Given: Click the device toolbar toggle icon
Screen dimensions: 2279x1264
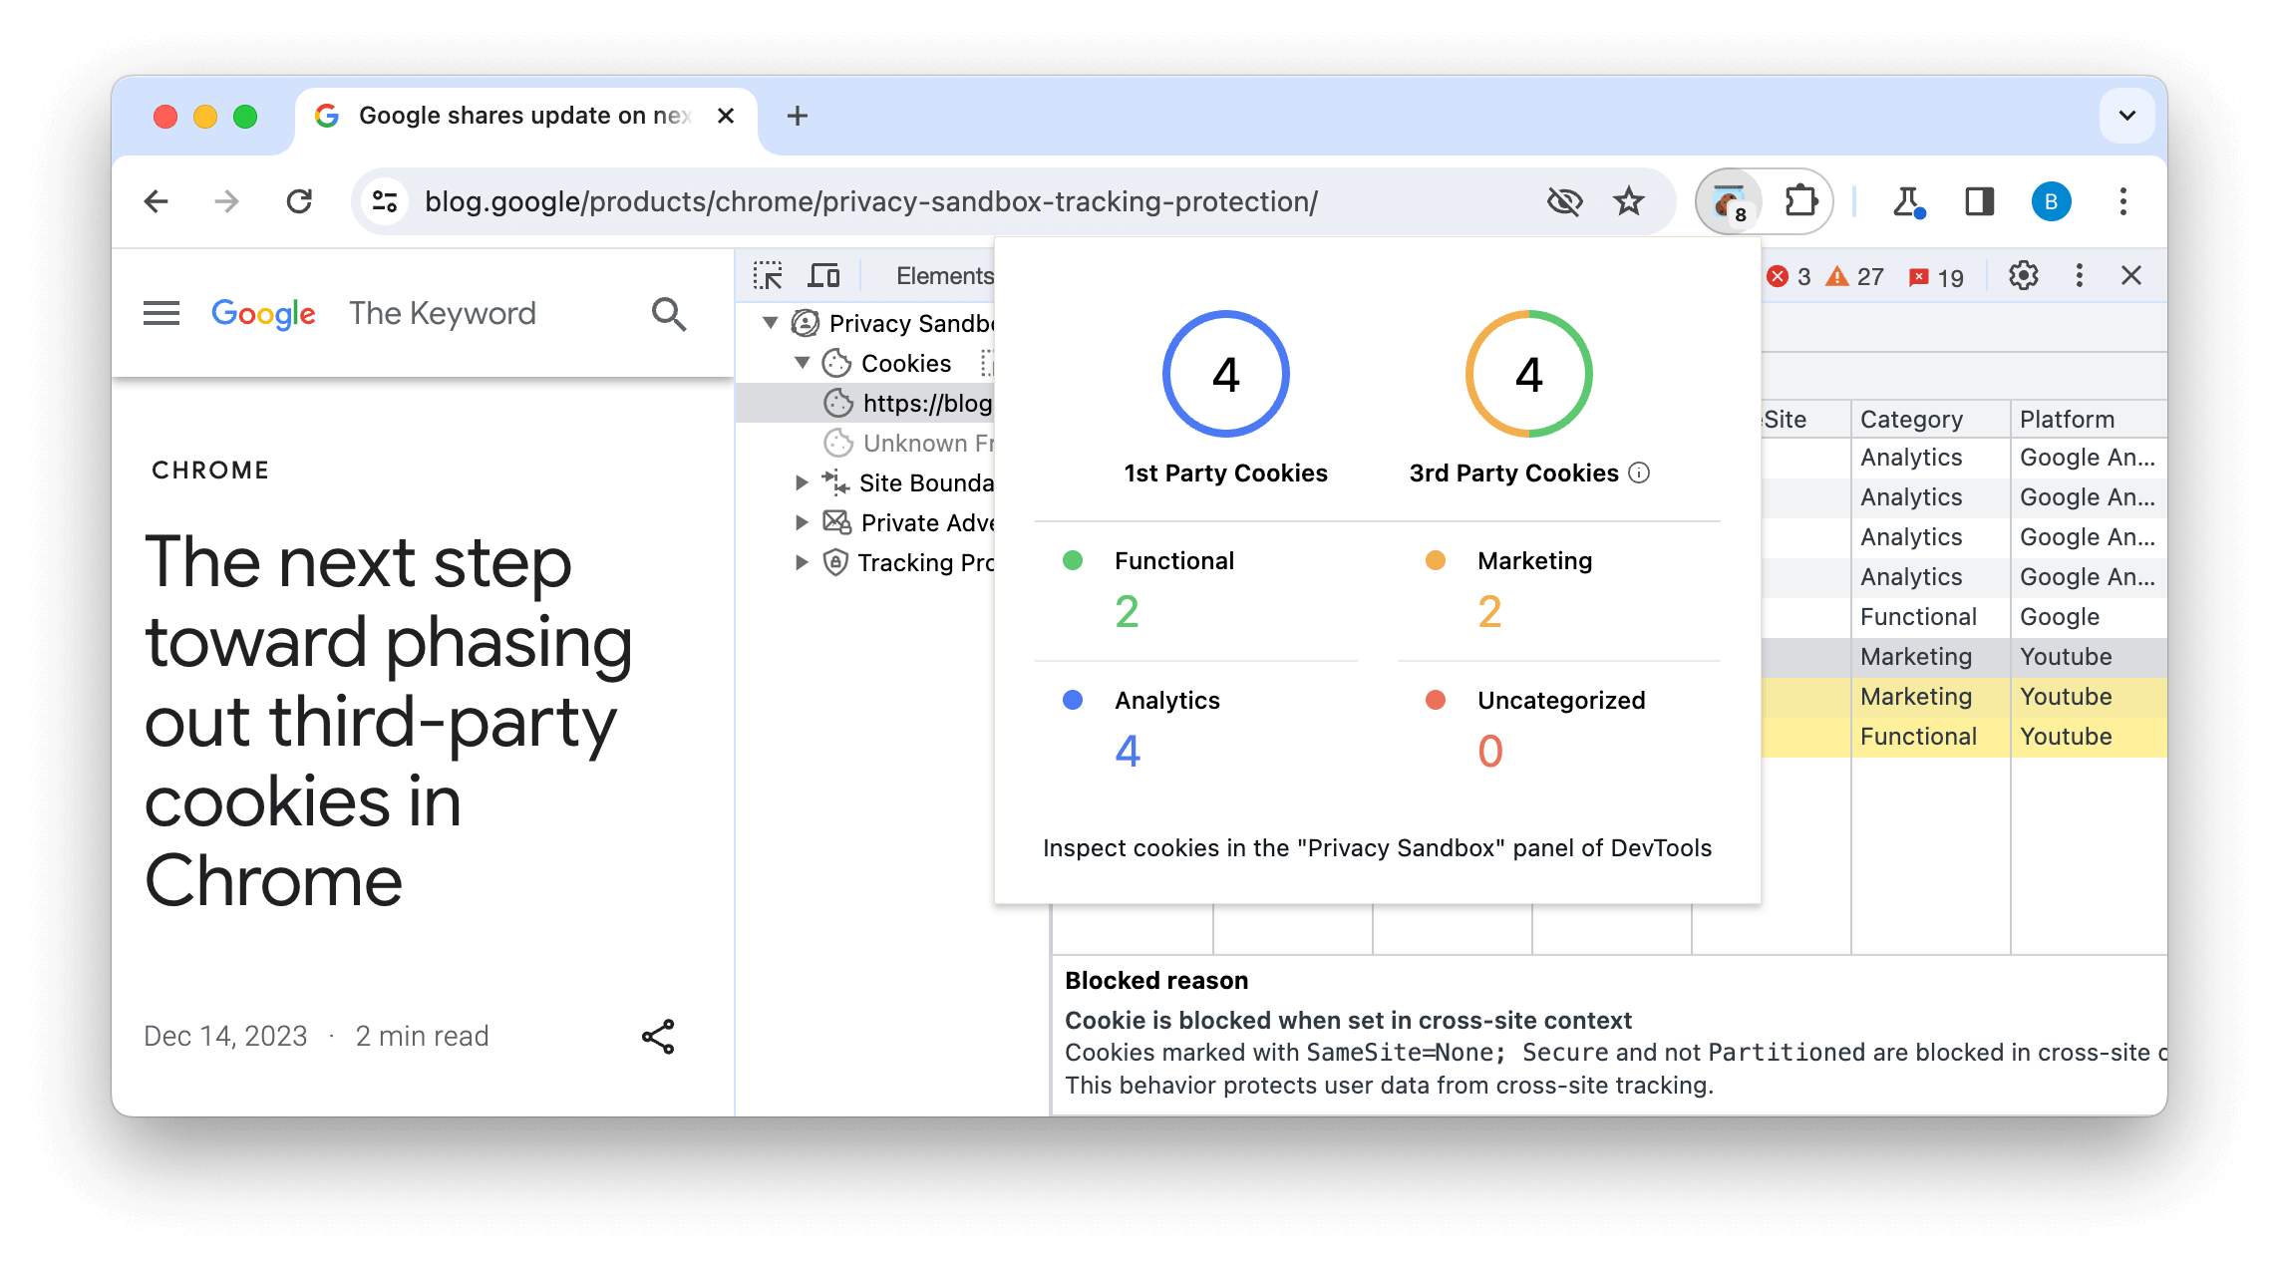Looking at the screenshot, I should [825, 274].
